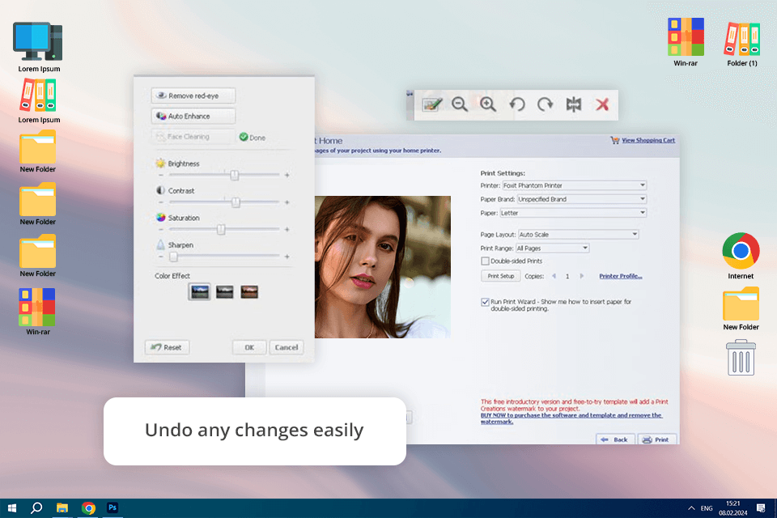Flip the image horizontally
This screenshot has height=518, width=777.
tap(574, 104)
